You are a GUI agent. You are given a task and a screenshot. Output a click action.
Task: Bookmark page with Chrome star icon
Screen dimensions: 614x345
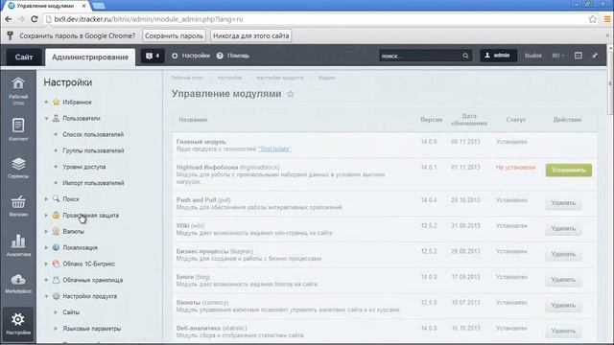click(593, 19)
